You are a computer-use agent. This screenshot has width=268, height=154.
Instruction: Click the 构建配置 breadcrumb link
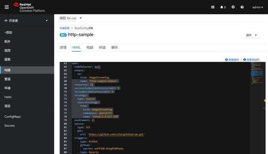65,28
